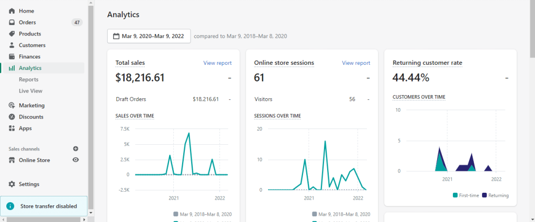Open the Reports submenu item
This screenshot has width=535, height=222.
click(x=28, y=79)
